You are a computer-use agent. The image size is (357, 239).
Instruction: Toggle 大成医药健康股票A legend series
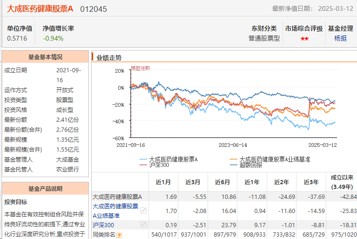pyautogui.click(x=168, y=159)
